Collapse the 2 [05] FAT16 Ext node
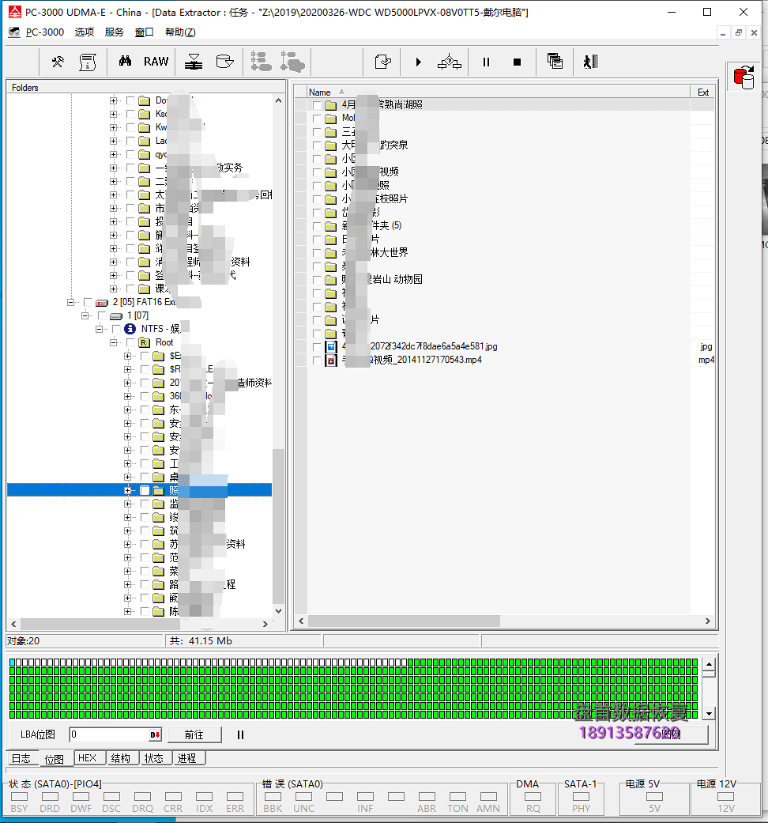Viewport: 768px width, 823px height. tap(70, 302)
